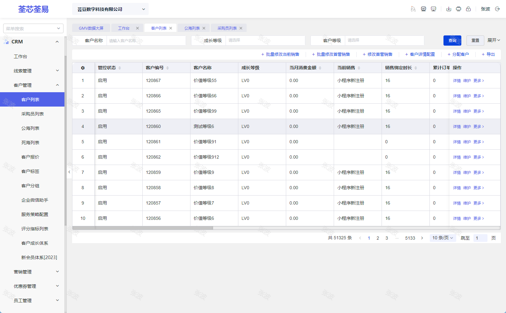Click the logout arrow icon
Screen dimensions: 506x313
[497, 9]
